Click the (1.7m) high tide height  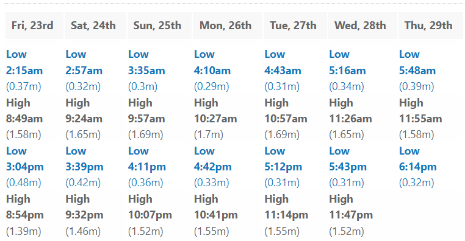[x=209, y=135]
